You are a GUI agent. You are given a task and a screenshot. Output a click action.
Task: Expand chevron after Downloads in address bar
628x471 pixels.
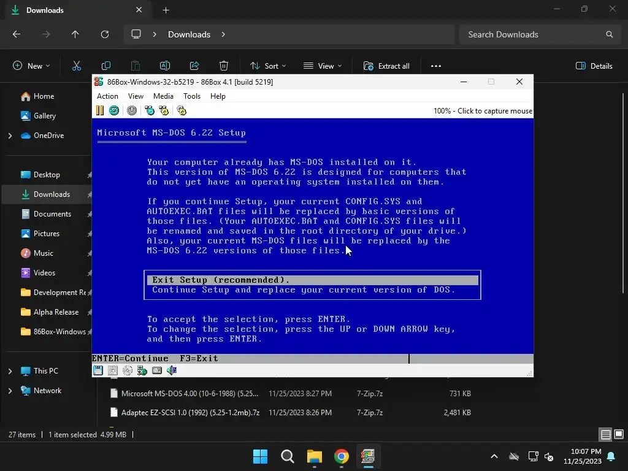coord(223,34)
